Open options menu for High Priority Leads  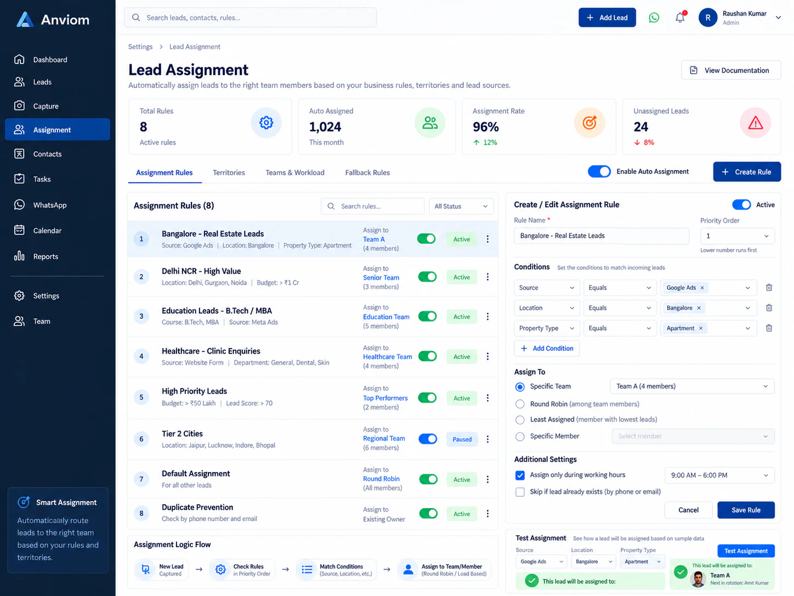tap(487, 398)
